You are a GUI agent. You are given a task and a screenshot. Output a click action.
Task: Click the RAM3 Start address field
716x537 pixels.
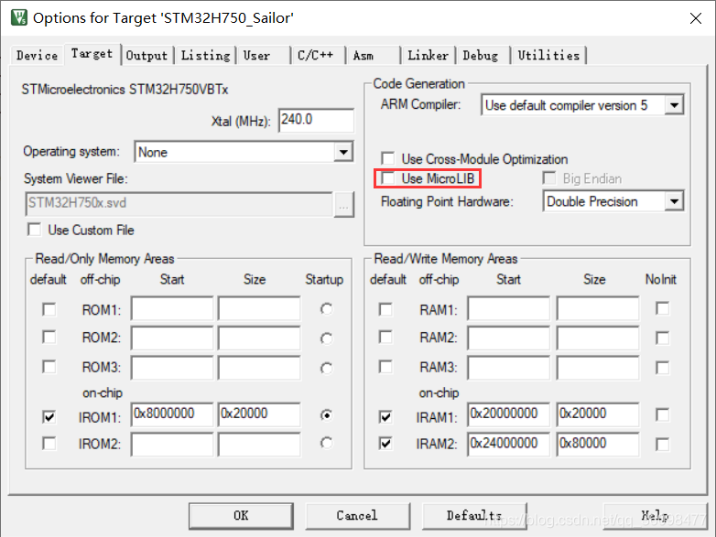click(508, 368)
